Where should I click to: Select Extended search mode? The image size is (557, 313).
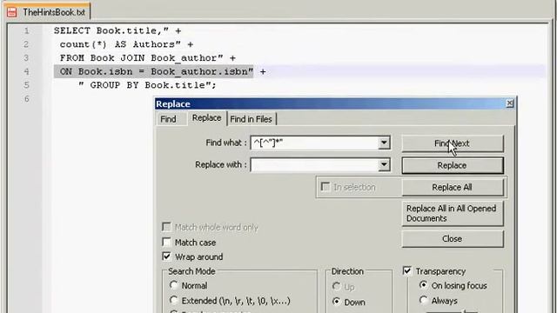pyautogui.click(x=174, y=301)
